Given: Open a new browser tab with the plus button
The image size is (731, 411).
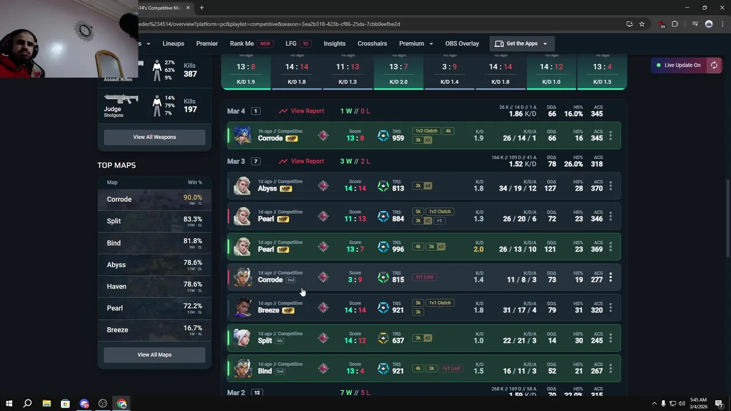Looking at the screenshot, I should coord(202,8).
